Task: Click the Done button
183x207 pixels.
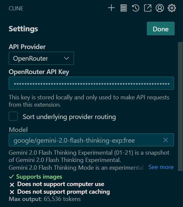Action: (x=161, y=29)
